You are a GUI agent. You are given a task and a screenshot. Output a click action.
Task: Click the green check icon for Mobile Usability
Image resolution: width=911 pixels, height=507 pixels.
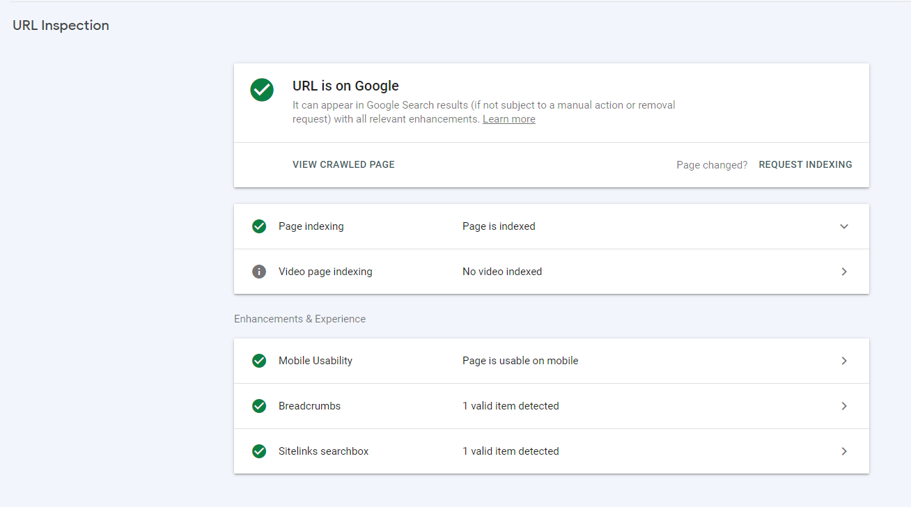click(x=259, y=361)
